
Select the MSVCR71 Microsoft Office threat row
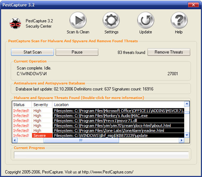point(99,111)
